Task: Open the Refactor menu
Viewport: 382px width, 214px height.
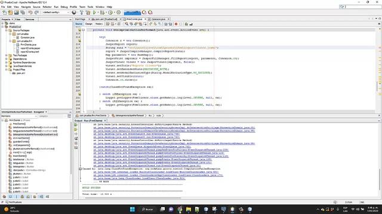Action: [47, 7]
